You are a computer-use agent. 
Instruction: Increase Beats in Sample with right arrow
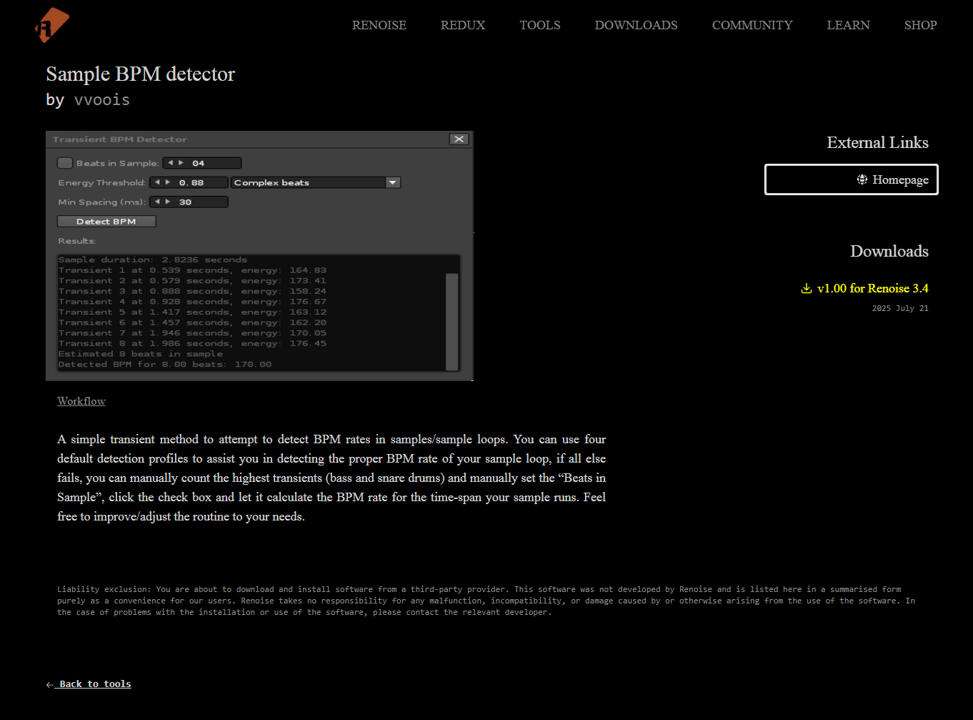pyautogui.click(x=181, y=163)
